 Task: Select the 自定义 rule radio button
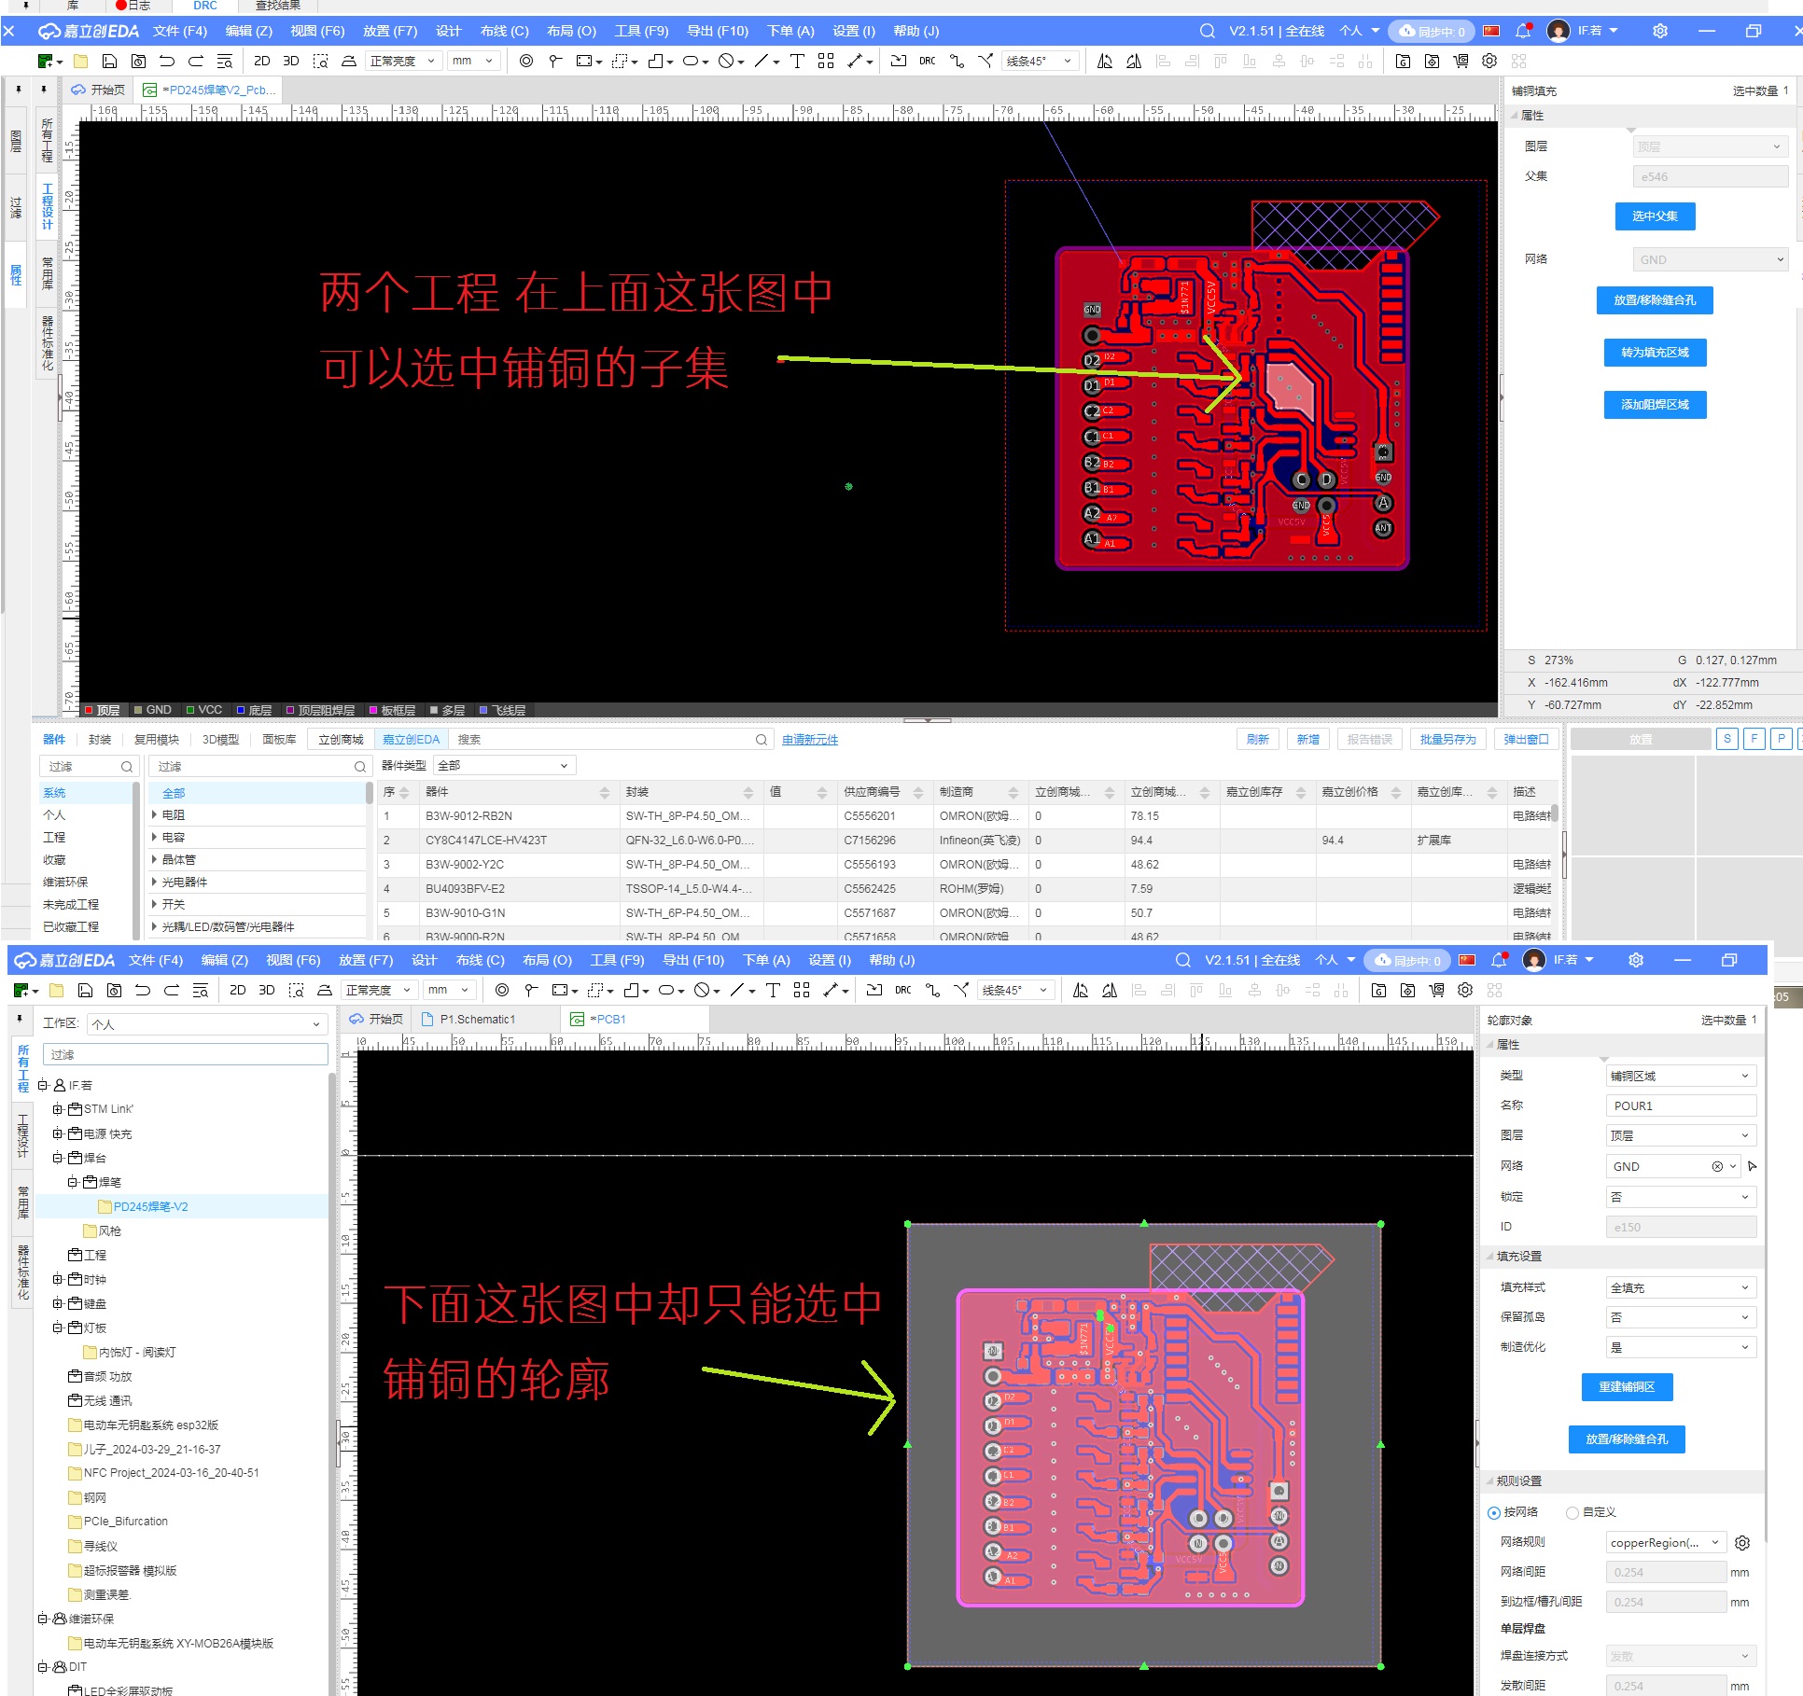point(1572,1512)
